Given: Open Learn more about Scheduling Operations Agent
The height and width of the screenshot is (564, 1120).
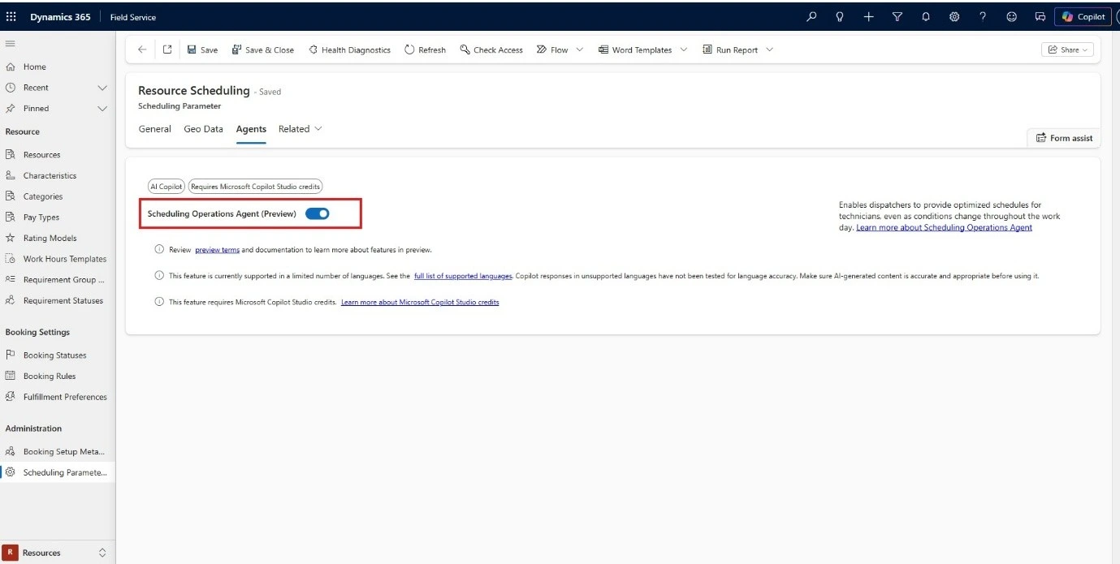Looking at the screenshot, I should tap(944, 227).
